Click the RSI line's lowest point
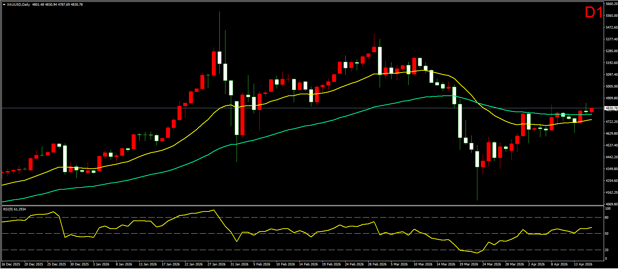Image resolution: width=618 pixels, height=269 pixels. [477, 253]
